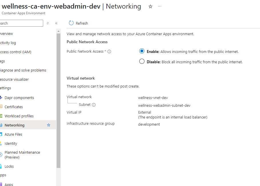Click the sidebar expand/collapse sort arrows
The image size is (260, 186).
tap(48, 23)
